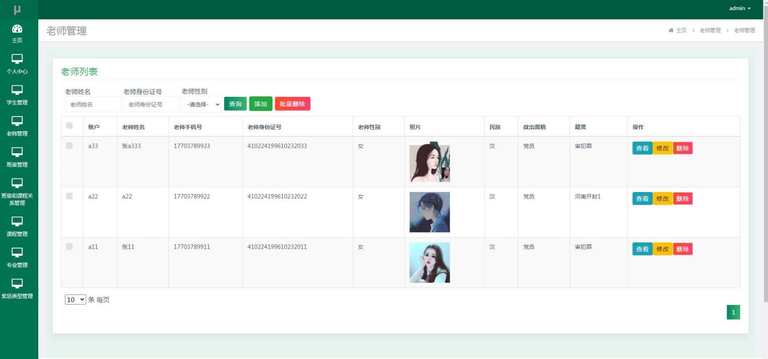Click the photo thumbnail of teacher 张11
The width and height of the screenshot is (768, 359).
tap(429, 263)
